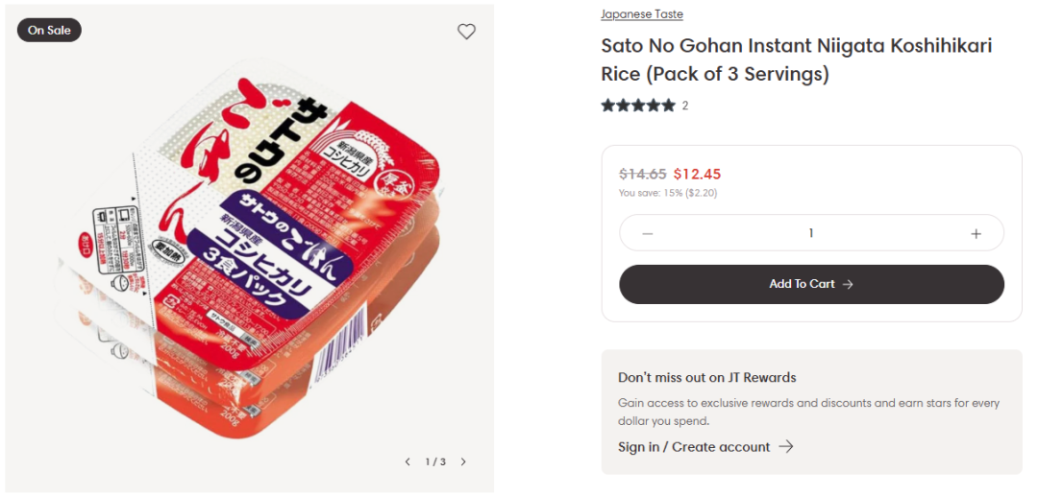The width and height of the screenshot is (1038, 496).
Task: Show the previous product image
Action: pos(407,462)
